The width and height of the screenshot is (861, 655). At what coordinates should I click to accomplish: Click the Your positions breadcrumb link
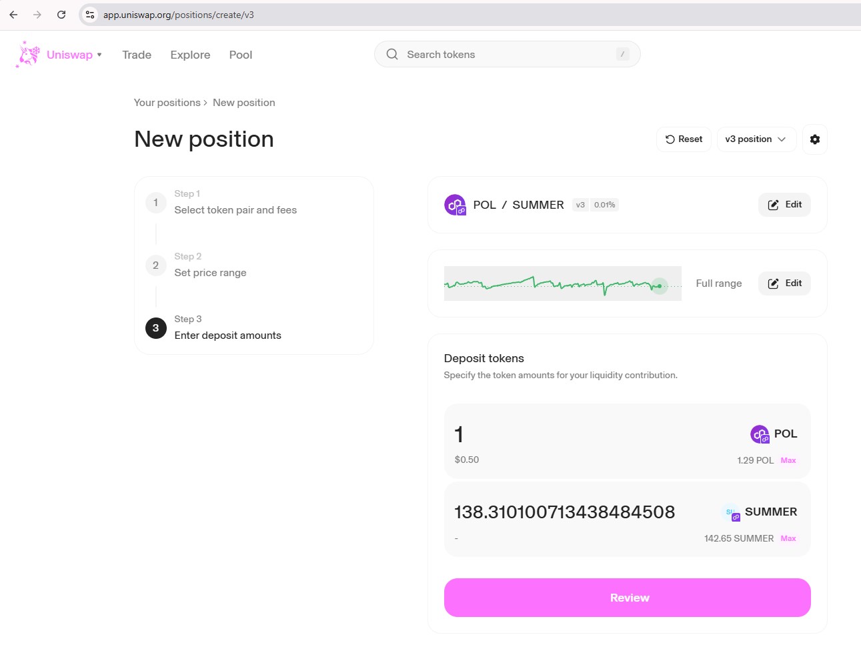tap(167, 103)
